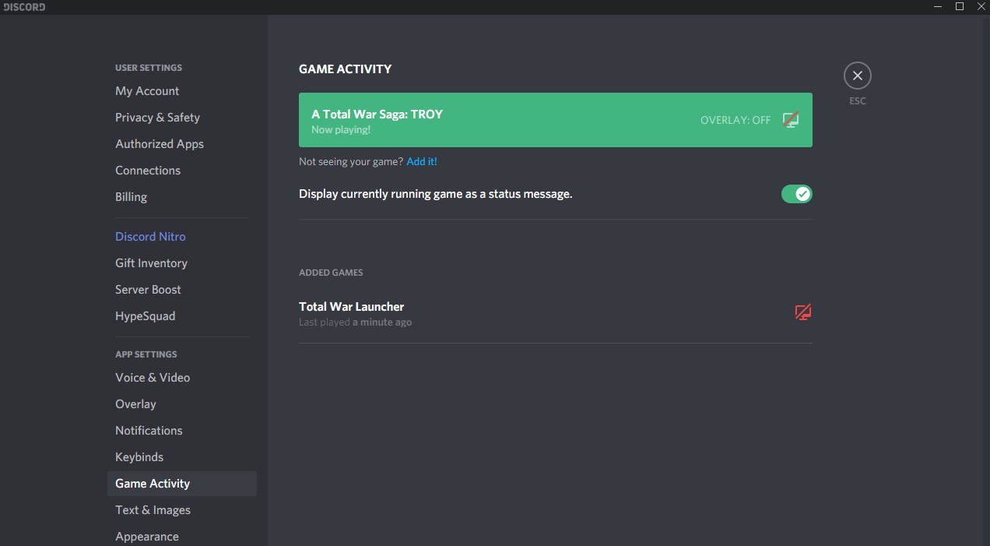Select Authorized Apps in sidebar
Screen dimensions: 990x546
coord(160,144)
